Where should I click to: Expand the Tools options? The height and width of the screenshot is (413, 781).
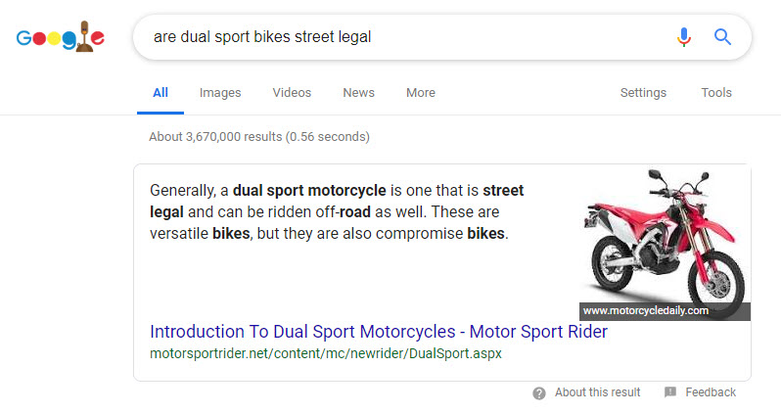pyautogui.click(x=716, y=93)
